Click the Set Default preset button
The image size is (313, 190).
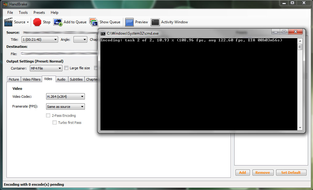tap(291, 173)
